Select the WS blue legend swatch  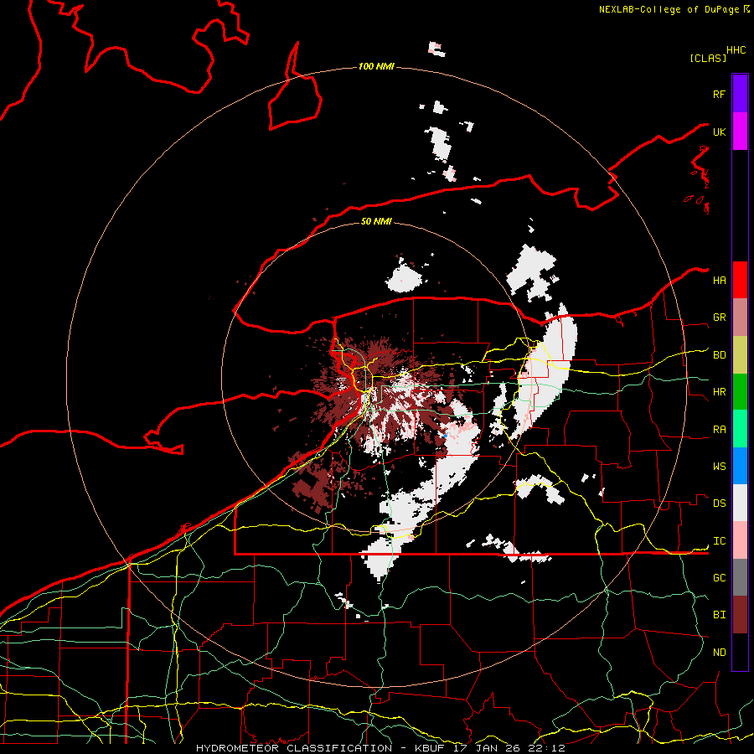740,466
